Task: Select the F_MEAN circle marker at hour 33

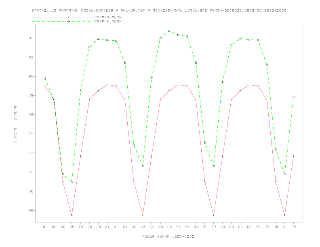Action: pyautogui.click(x=143, y=166)
